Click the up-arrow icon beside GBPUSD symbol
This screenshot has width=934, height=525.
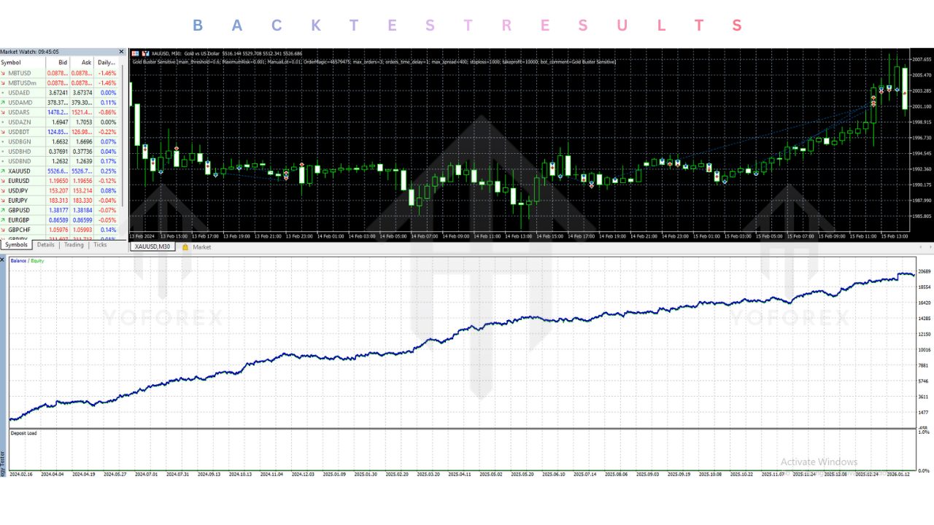click(4, 210)
